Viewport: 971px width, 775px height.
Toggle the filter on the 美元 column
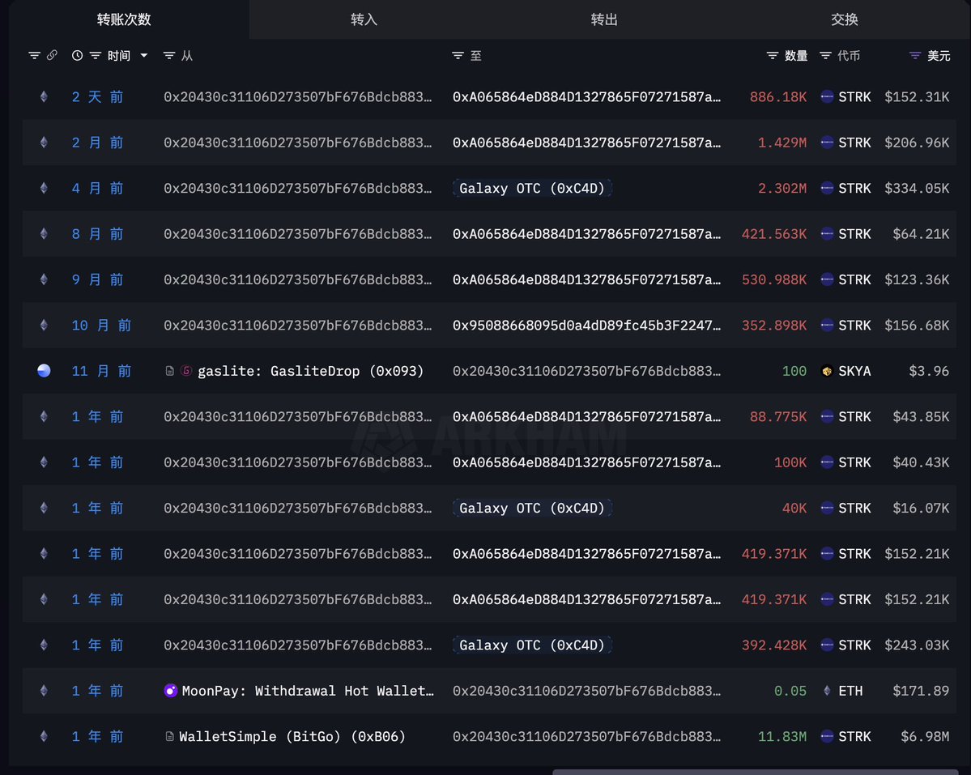coord(914,55)
